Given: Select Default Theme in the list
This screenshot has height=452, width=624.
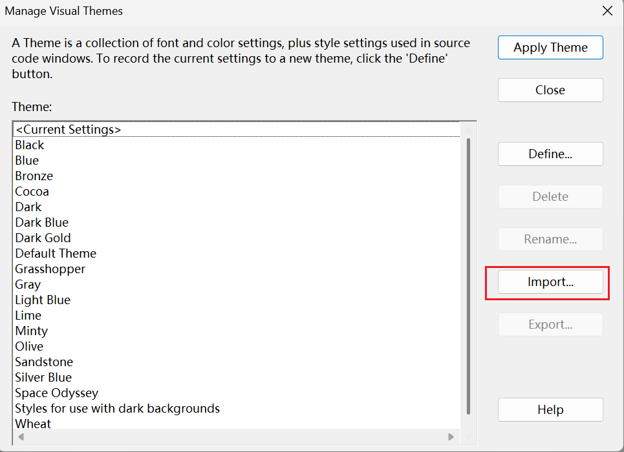Looking at the screenshot, I should pyautogui.click(x=237, y=254).
